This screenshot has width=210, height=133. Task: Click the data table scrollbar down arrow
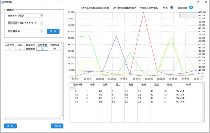203,121
